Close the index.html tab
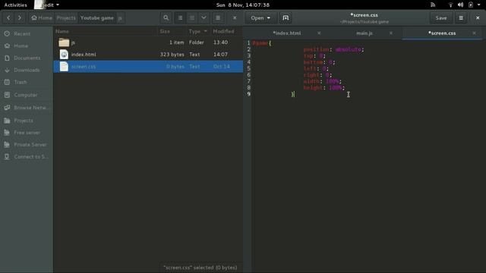This screenshot has height=273, width=486. 319,33
